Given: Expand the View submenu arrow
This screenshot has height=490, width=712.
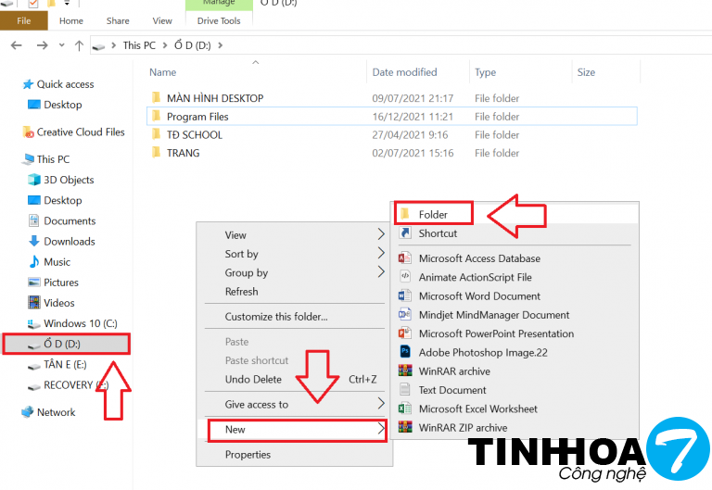Looking at the screenshot, I should 380,235.
